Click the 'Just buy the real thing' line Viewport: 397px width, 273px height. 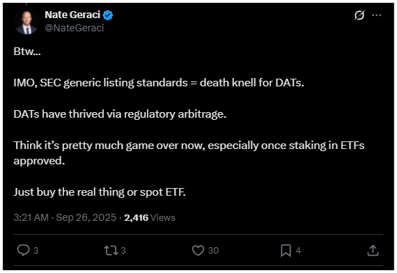[100, 192]
